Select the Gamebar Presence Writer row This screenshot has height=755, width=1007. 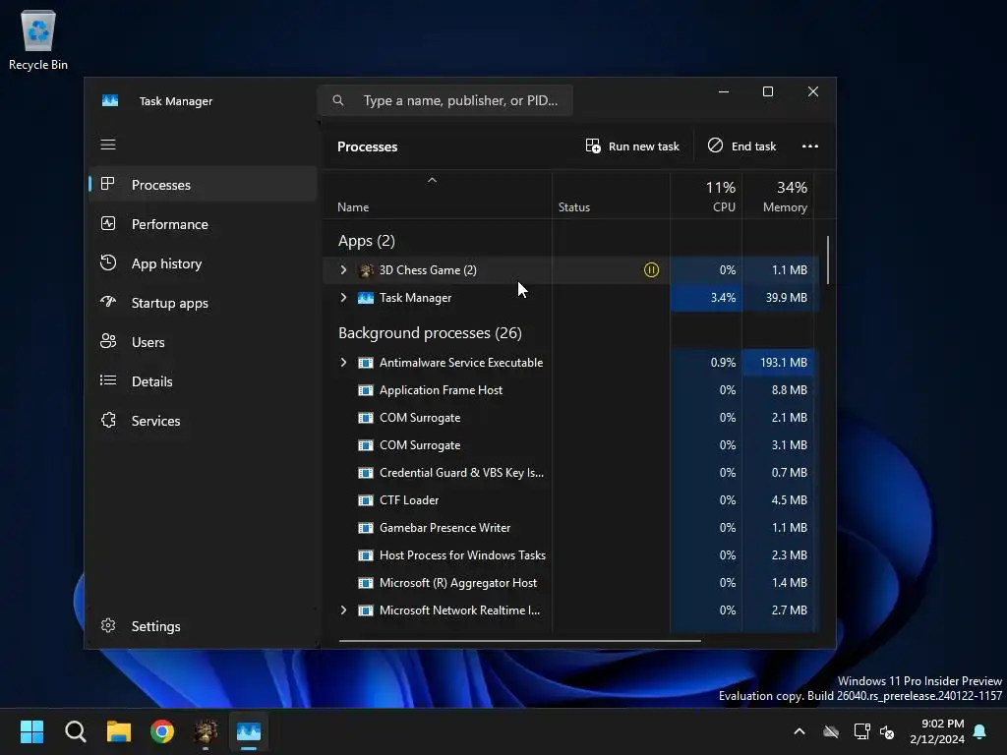pos(571,528)
